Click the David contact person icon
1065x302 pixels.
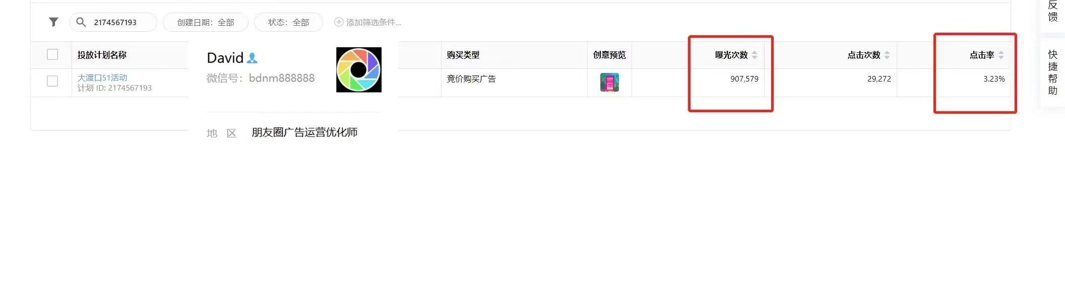253,58
